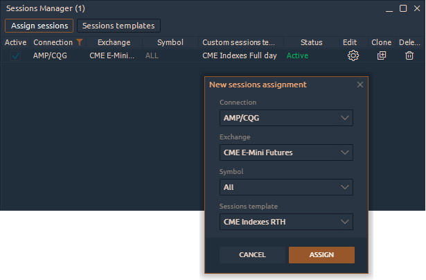Image resolution: width=426 pixels, height=280 pixels.
Task: Close the New sessions assignment dialog
Action: coord(360,85)
